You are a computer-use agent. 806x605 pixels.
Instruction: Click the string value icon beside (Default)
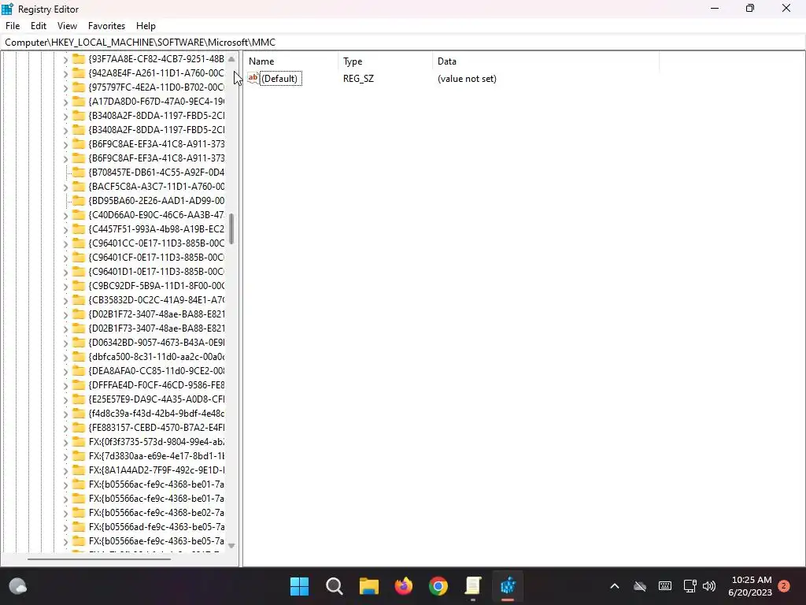[x=253, y=78]
